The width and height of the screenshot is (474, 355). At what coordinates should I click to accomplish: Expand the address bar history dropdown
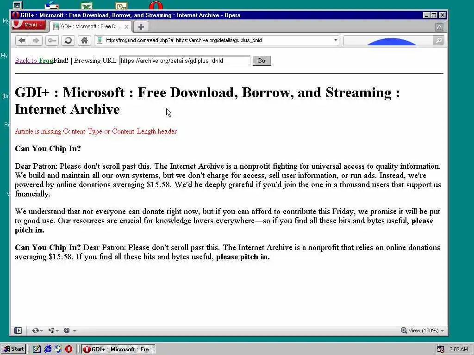point(336,40)
